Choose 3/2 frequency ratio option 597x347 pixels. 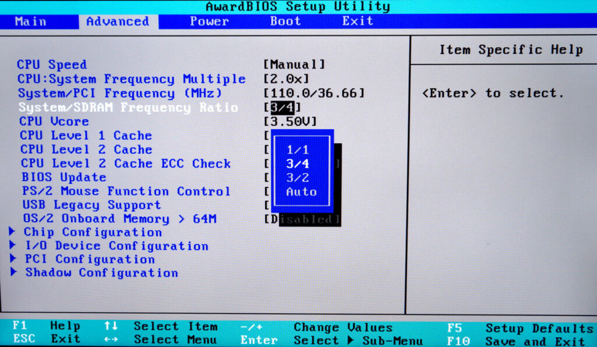point(297,178)
